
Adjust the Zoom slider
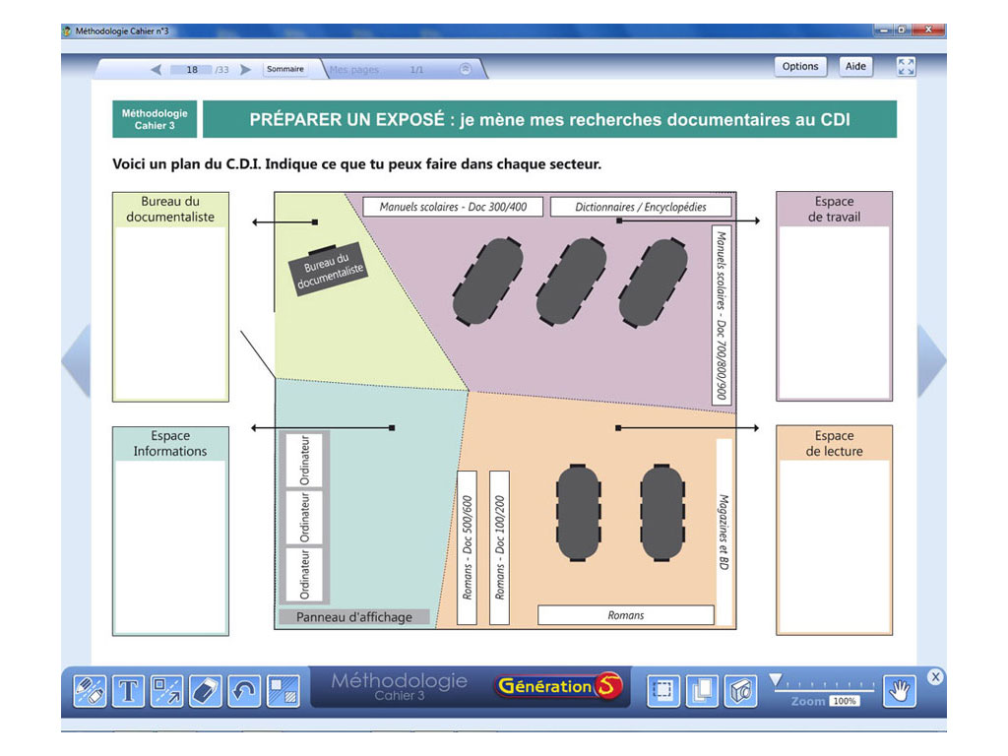pos(776,680)
